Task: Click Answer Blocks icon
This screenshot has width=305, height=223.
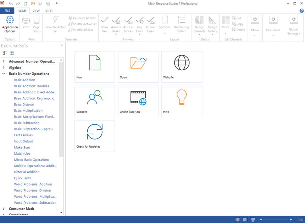Action: [128, 20]
